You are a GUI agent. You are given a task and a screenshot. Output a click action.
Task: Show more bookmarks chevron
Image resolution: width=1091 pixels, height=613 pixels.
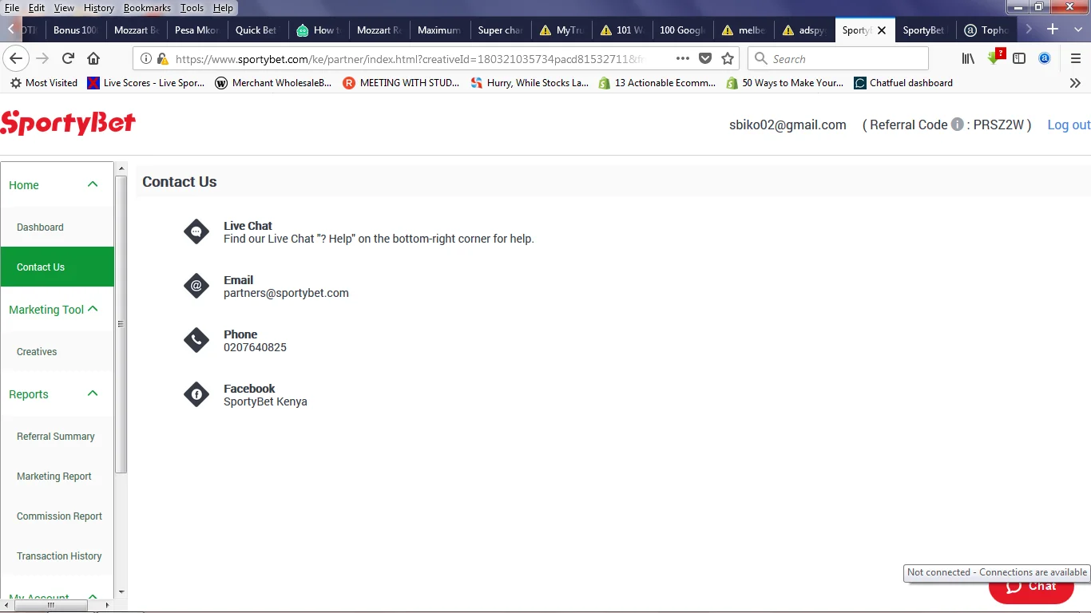pyautogui.click(x=1075, y=83)
